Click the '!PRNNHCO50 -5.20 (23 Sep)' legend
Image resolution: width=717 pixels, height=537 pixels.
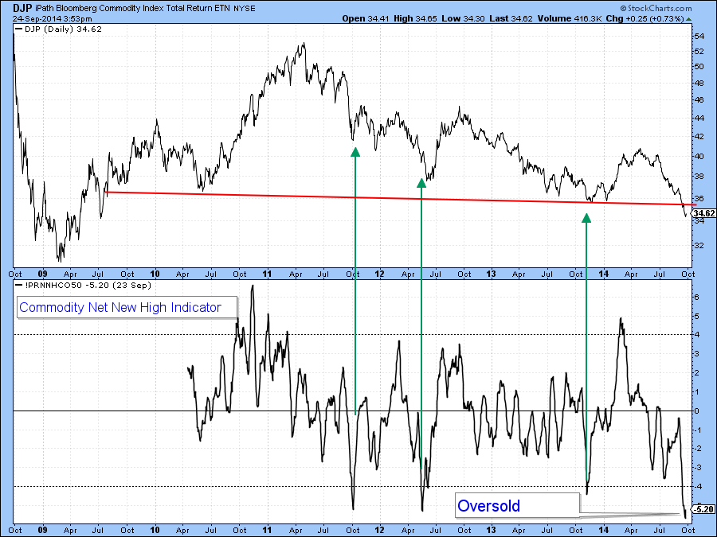(x=83, y=286)
